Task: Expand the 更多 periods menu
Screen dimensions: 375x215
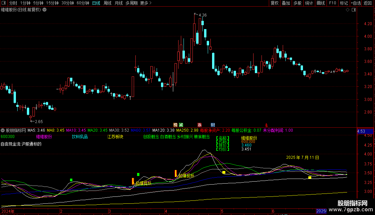Action: point(146,3)
